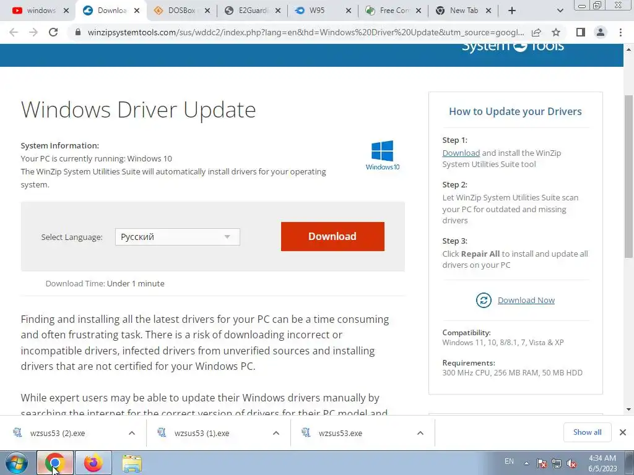The width and height of the screenshot is (634, 475).
Task: Show all downloads
Action: pos(587,432)
